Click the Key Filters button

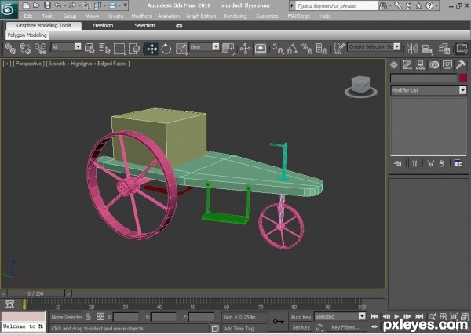coord(345,327)
